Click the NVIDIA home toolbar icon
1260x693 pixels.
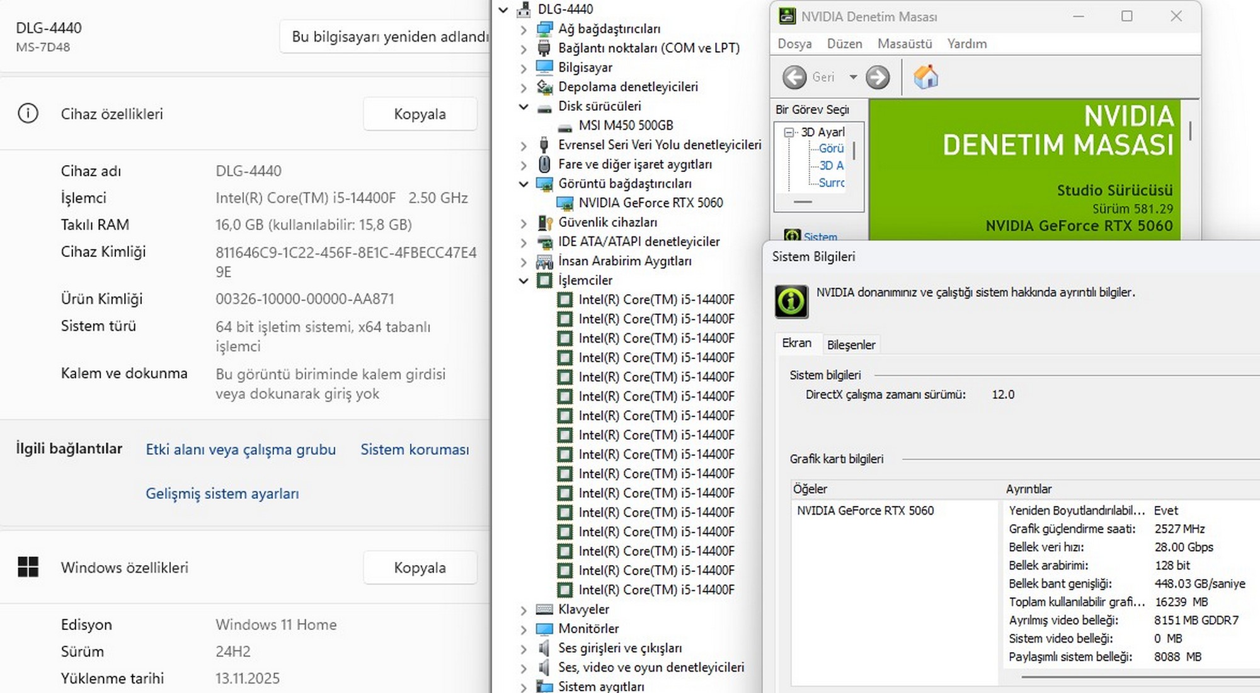[x=925, y=77]
